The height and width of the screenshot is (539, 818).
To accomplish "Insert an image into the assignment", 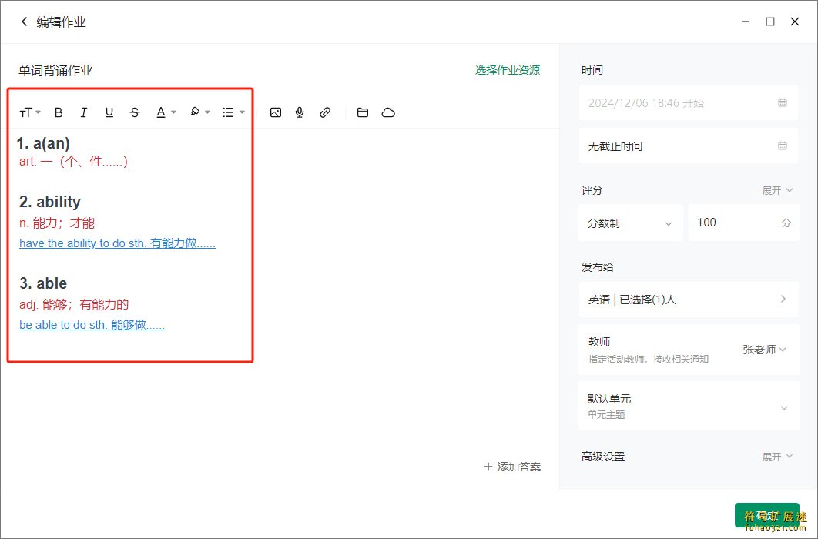I will click(x=276, y=112).
